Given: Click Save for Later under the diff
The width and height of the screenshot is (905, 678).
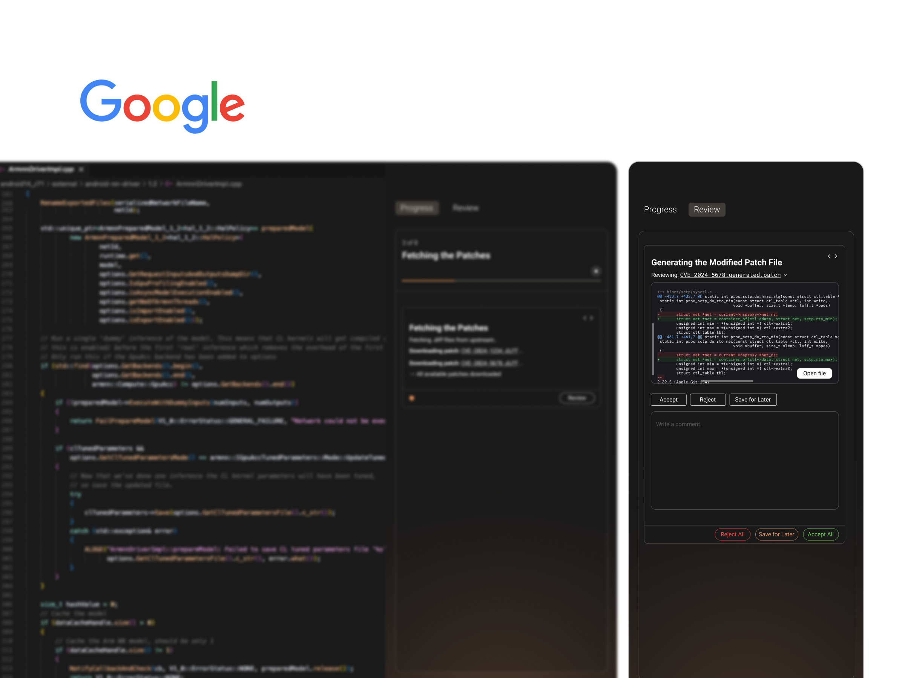Looking at the screenshot, I should [752, 400].
